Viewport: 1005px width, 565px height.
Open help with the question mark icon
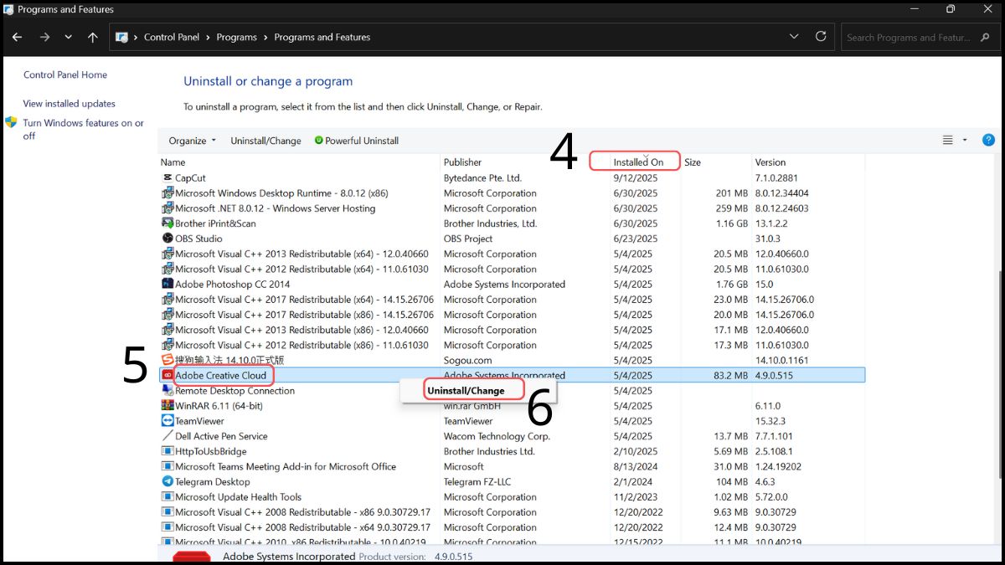pyautogui.click(x=988, y=141)
